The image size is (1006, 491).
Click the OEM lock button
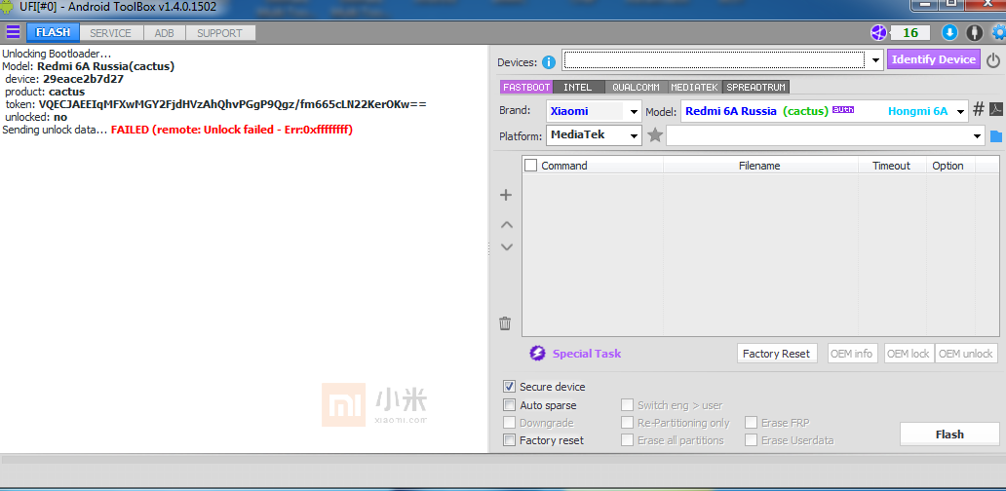pyautogui.click(x=909, y=354)
